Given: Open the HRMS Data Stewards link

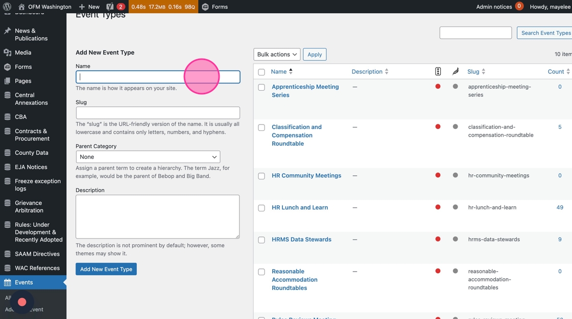Looking at the screenshot, I should coord(301,240).
